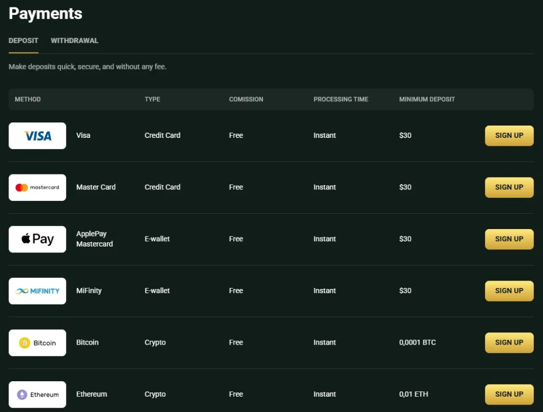
Task: Click 'Instant' processing time in Master Card row
Action: [325, 187]
